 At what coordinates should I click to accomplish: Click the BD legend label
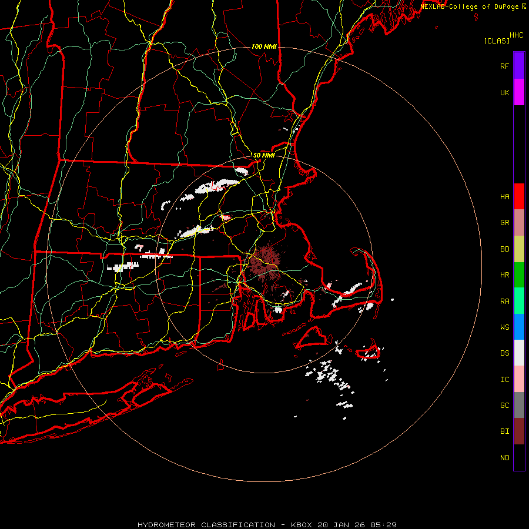click(x=504, y=249)
